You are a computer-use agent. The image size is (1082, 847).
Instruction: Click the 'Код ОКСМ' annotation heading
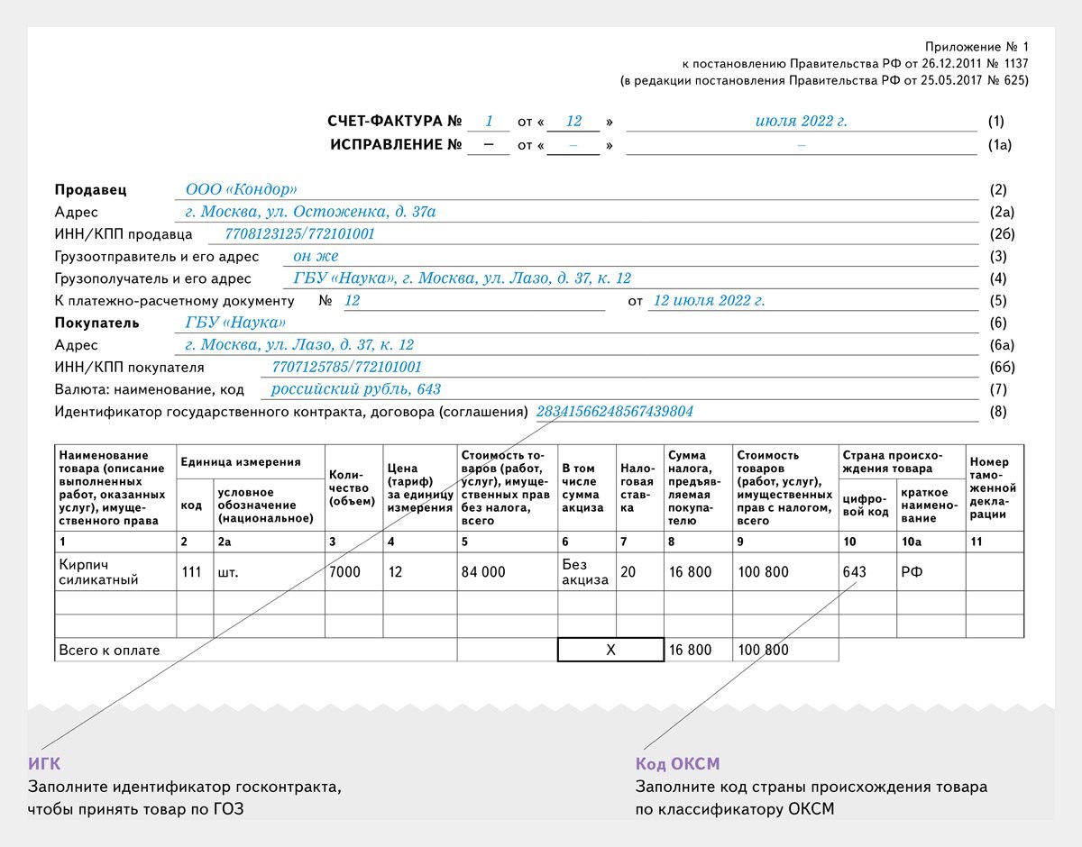coord(677,764)
